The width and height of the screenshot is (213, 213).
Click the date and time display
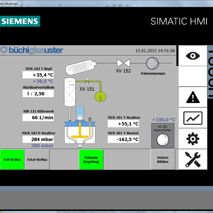click(x=155, y=51)
